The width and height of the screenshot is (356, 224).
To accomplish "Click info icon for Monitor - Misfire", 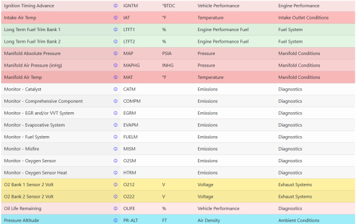I will point(116,149).
